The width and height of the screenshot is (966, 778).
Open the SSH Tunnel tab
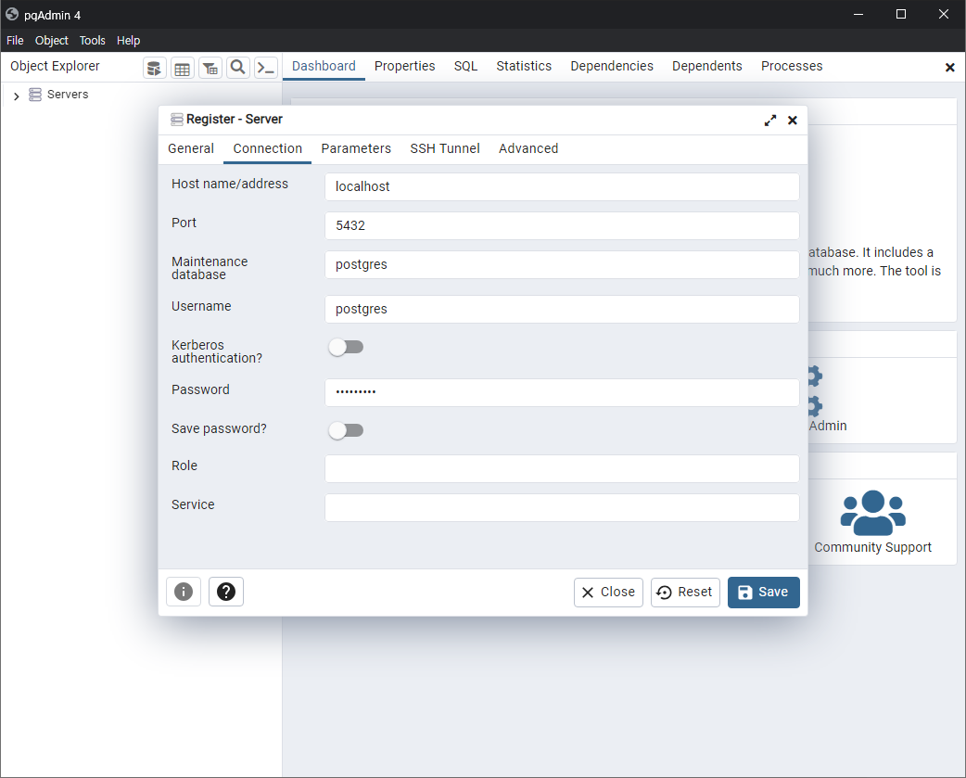click(x=445, y=148)
